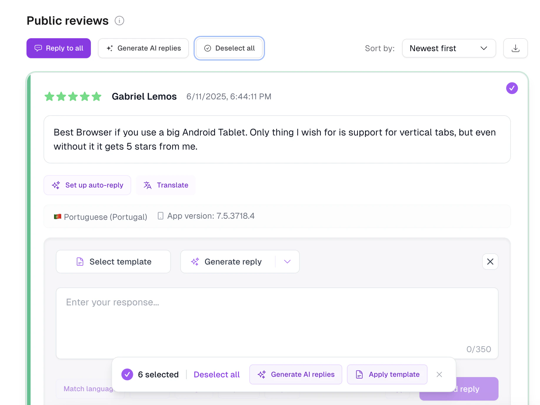Click the Translate button
The height and width of the screenshot is (405, 540).
[x=166, y=185]
